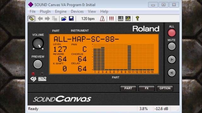Click the Ready status text
The width and height of the screenshot is (202, 113).
click(33, 109)
